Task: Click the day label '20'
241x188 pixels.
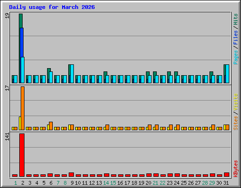Action: point(148,183)
